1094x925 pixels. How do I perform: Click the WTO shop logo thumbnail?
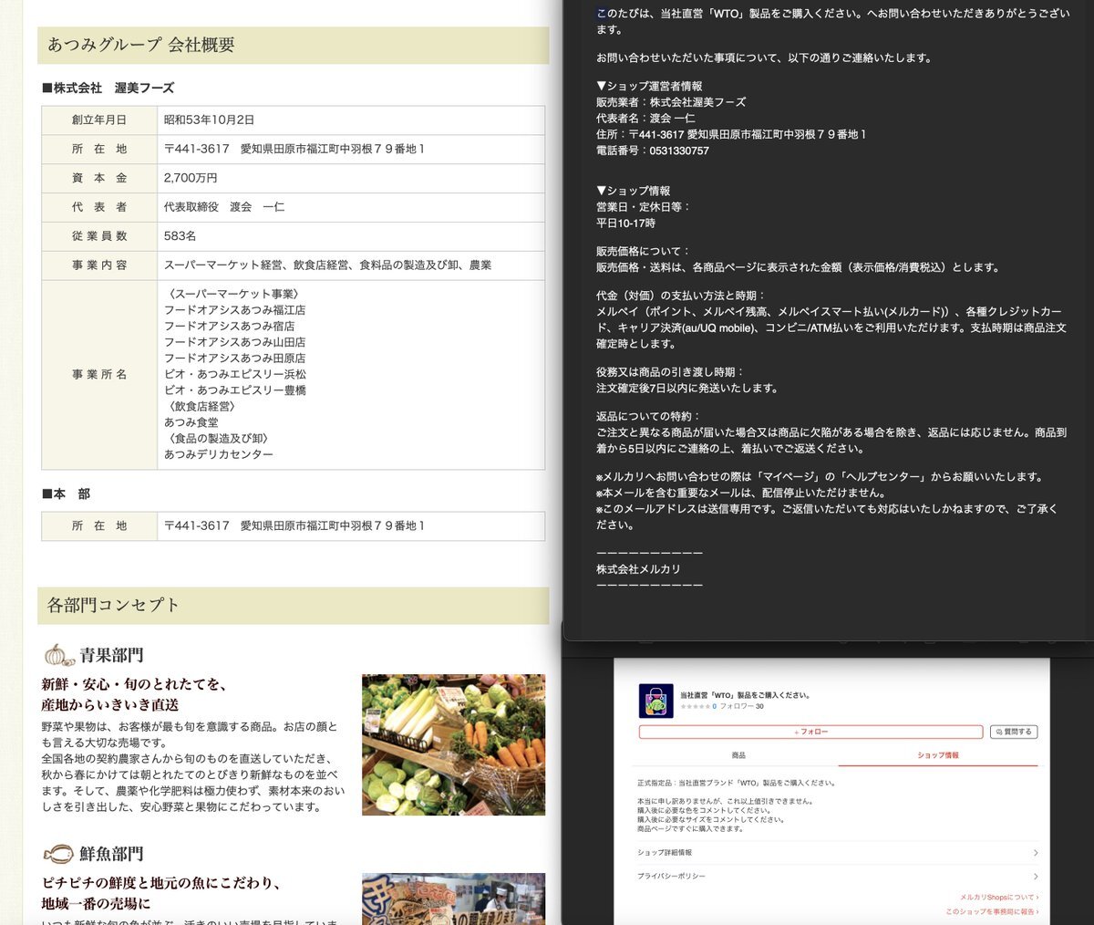tap(655, 701)
